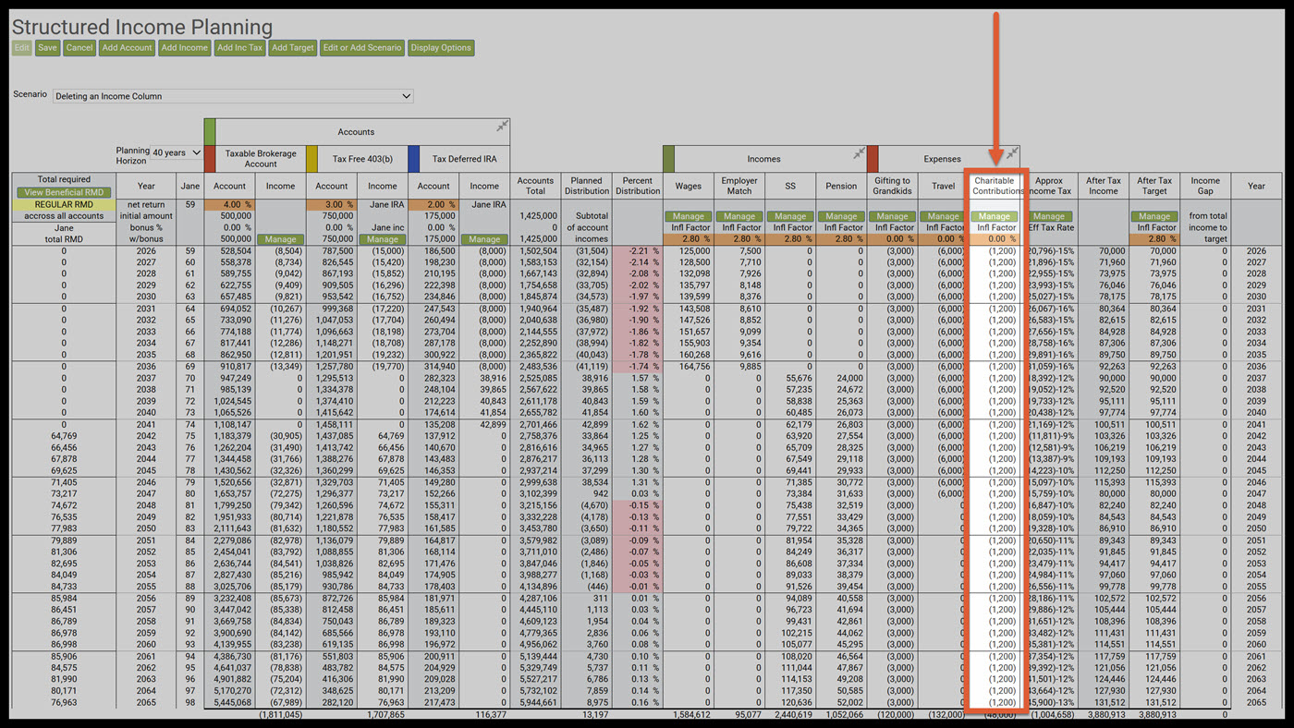The width and height of the screenshot is (1294, 728).
Task: Manage the Travel expense column
Action: click(x=944, y=216)
